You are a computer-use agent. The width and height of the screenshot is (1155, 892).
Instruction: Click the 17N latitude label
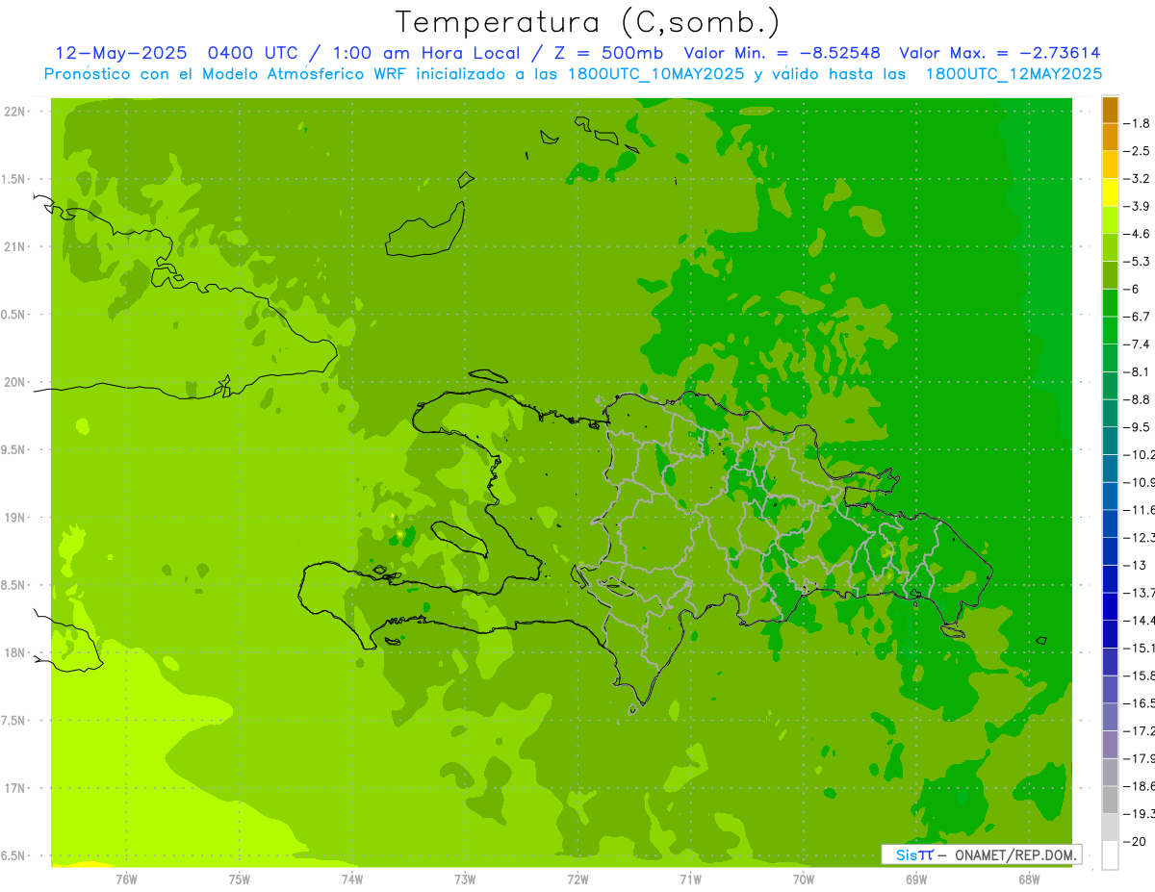point(14,788)
